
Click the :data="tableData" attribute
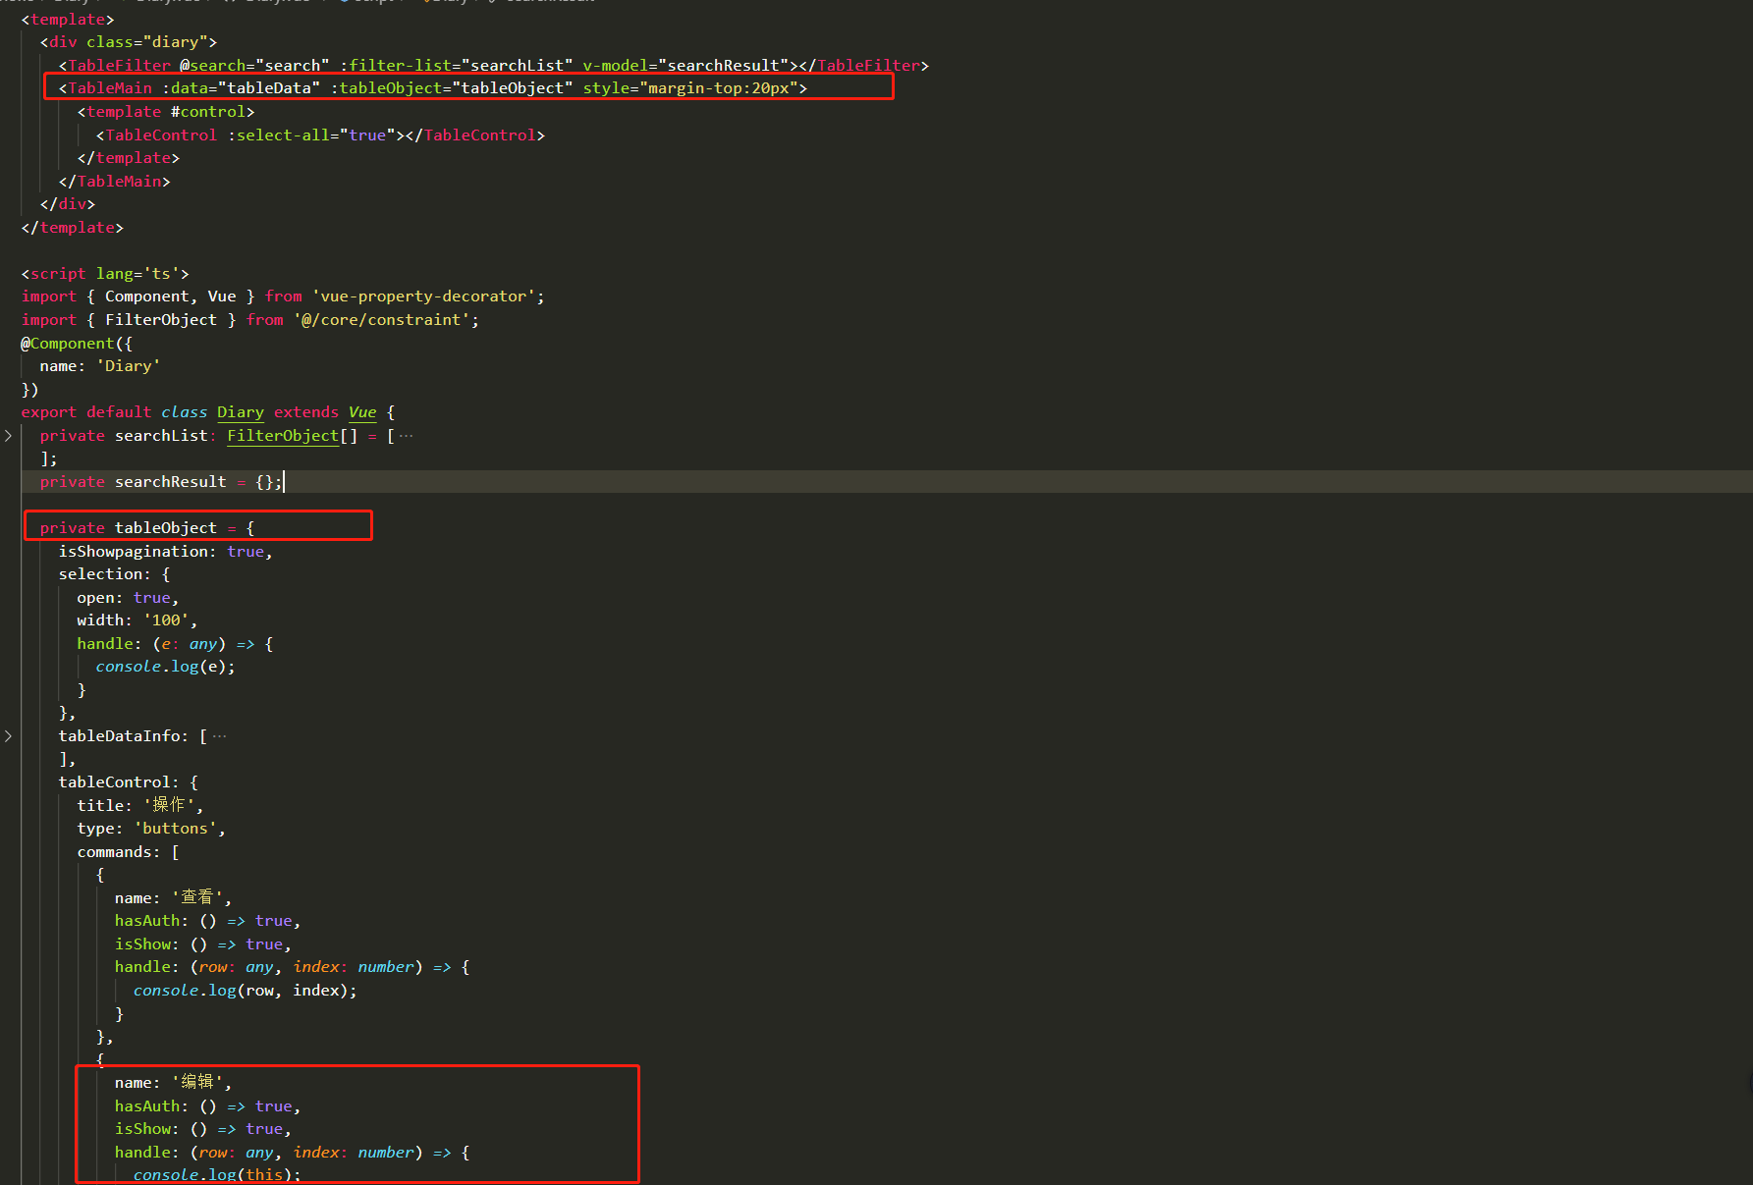coord(241,88)
